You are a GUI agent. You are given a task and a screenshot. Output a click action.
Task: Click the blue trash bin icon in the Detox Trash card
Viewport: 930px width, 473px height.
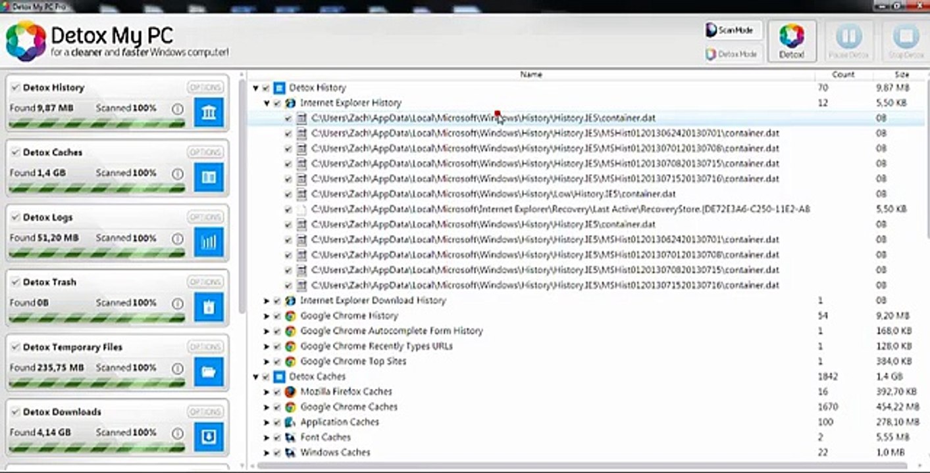point(209,307)
